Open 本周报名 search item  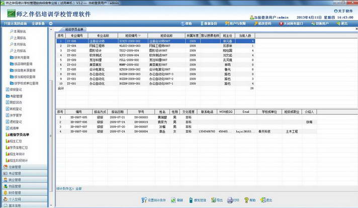(x=18, y=32)
